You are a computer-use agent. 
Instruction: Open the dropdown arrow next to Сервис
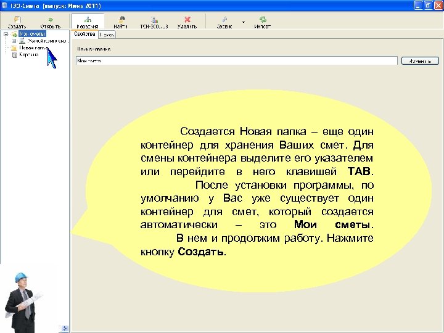pos(243,22)
